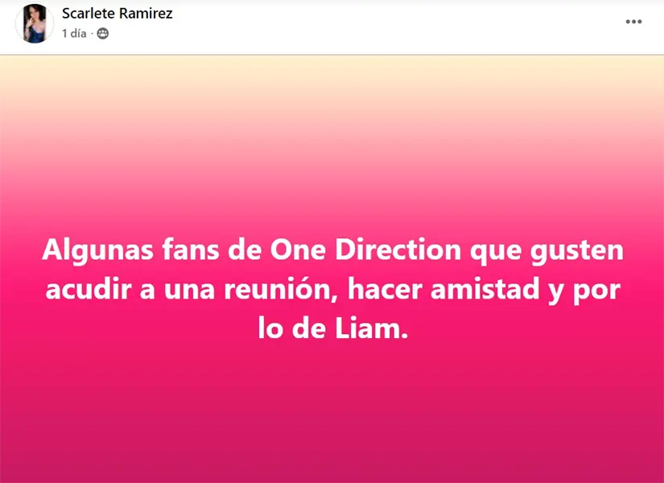The image size is (664, 483).
Task: Click "lo de" on the last text line
Action: (x=292, y=328)
